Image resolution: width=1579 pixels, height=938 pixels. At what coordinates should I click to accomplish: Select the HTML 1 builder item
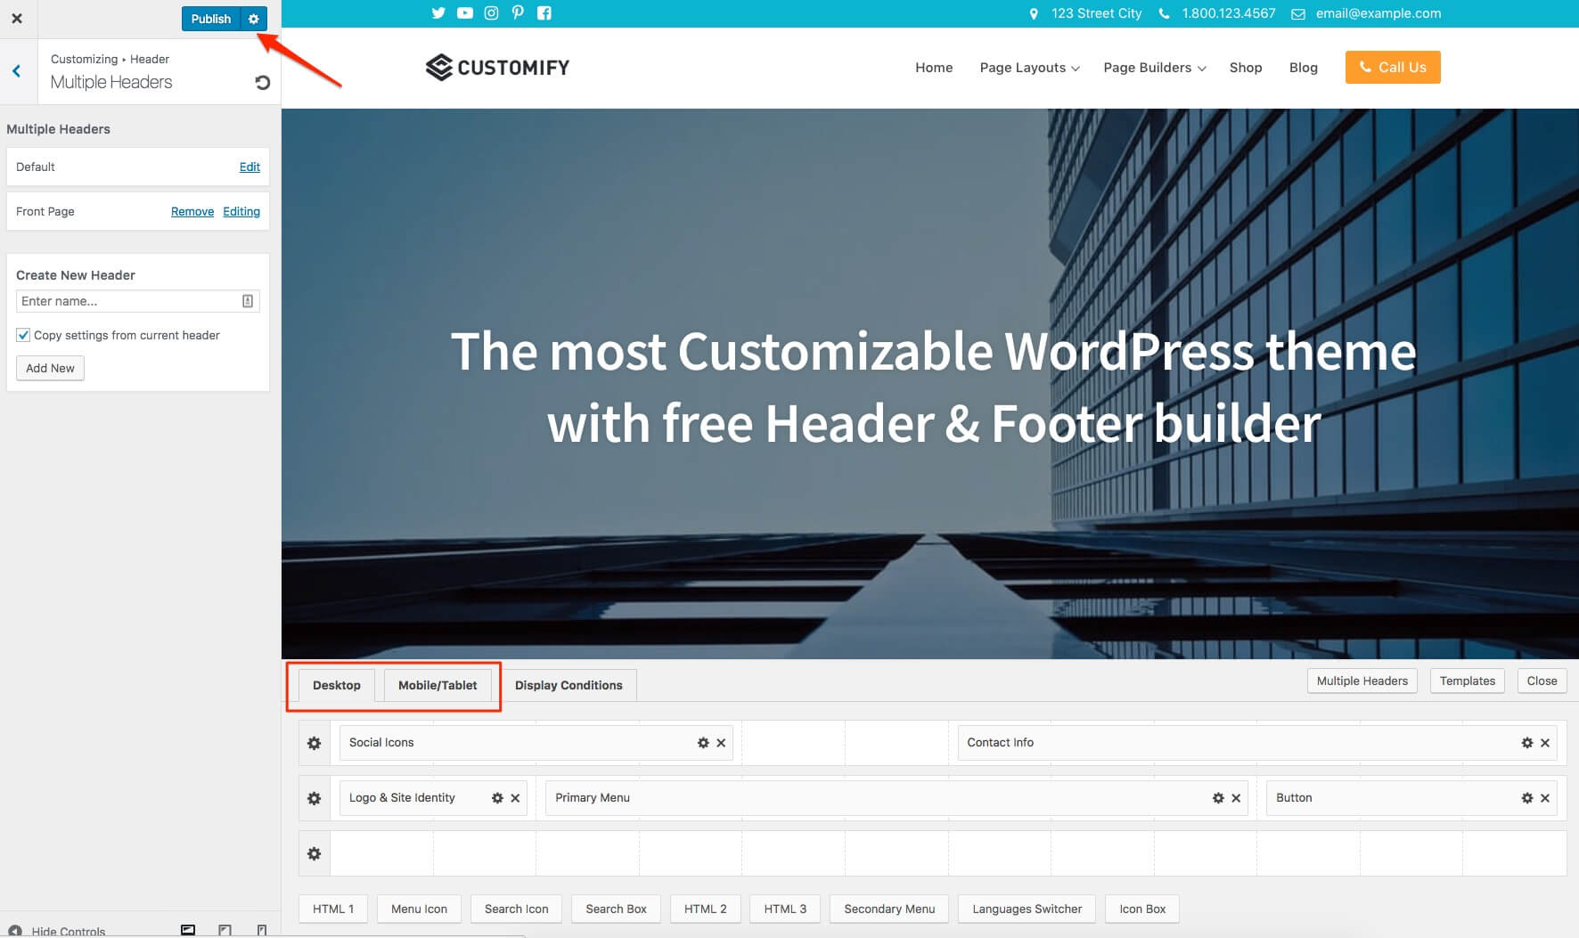[333, 909]
